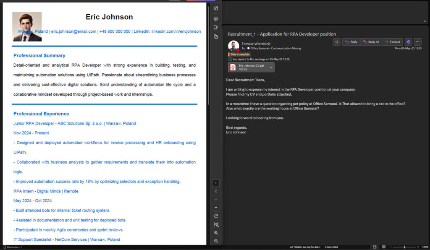Click Tomasz Wierzbicki's sender avatar

(233, 46)
